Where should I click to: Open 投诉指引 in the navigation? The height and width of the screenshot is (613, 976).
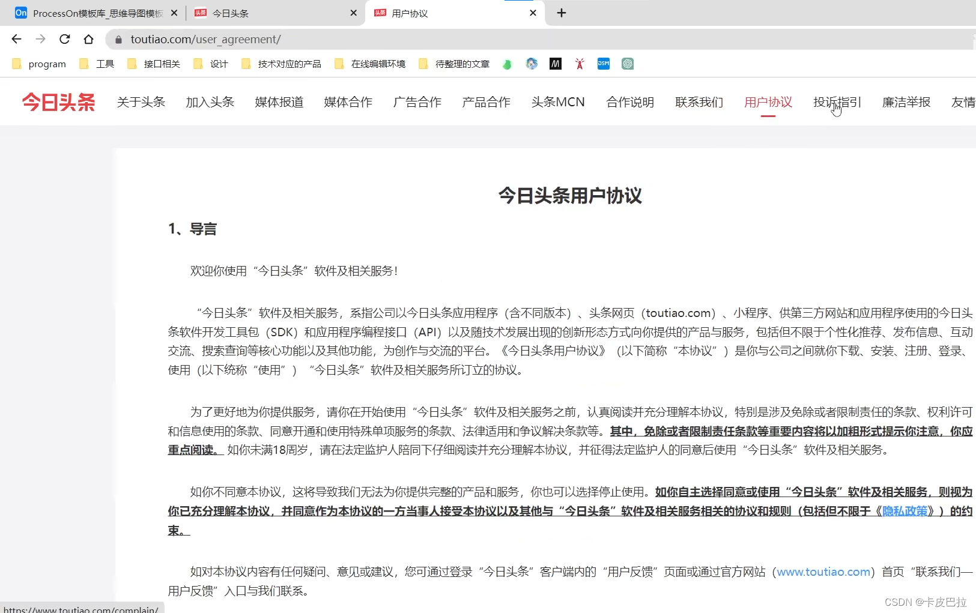click(837, 102)
